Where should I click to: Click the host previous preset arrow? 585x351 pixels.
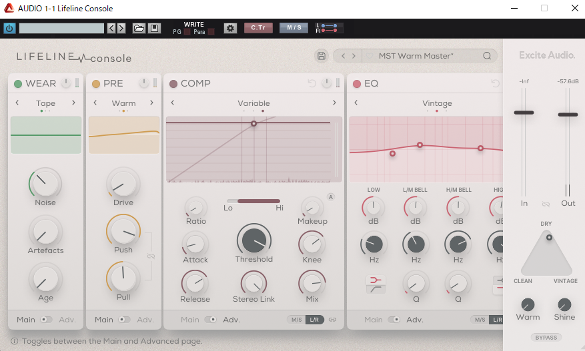(x=111, y=29)
